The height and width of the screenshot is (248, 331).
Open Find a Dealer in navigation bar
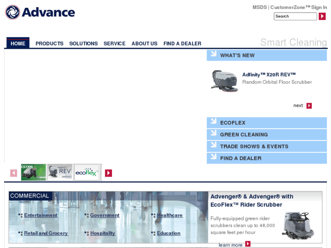[x=183, y=44]
